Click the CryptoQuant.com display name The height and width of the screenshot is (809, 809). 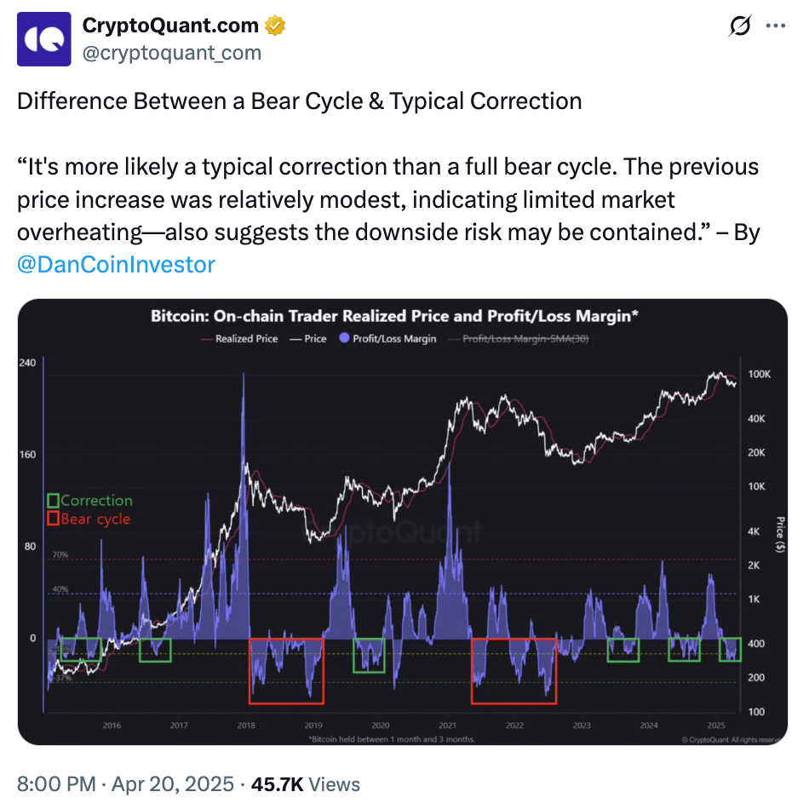(x=170, y=26)
